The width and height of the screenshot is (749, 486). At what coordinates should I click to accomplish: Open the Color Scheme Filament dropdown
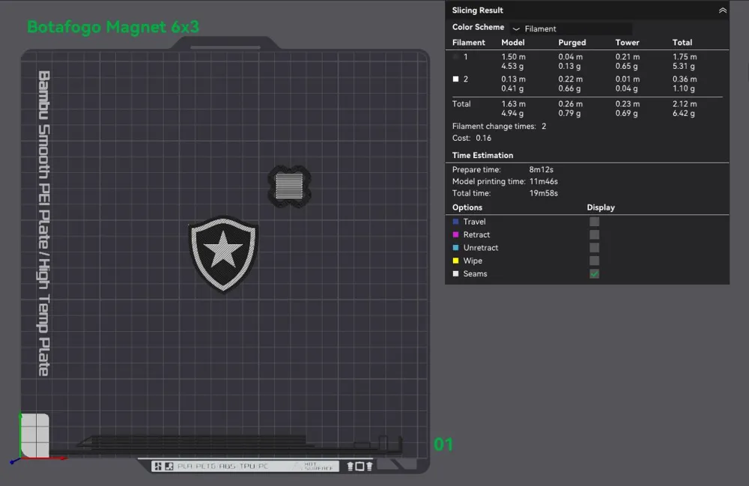pyautogui.click(x=571, y=28)
